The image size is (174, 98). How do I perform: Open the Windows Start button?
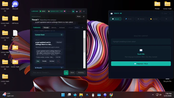pos(63,95)
